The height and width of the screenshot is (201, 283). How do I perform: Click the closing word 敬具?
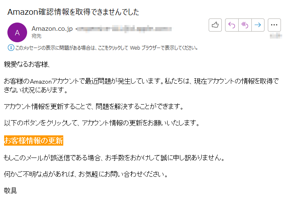pyautogui.click(x=10, y=190)
